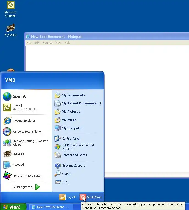The height and width of the screenshot is (210, 189).
Task: Click the My Documents label
Action: [73, 95]
